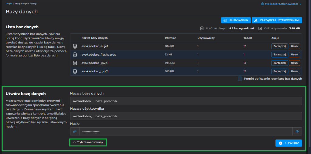Collapse the Tryb zaawansowany section
This screenshot has width=311, height=154.
(x=88, y=142)
